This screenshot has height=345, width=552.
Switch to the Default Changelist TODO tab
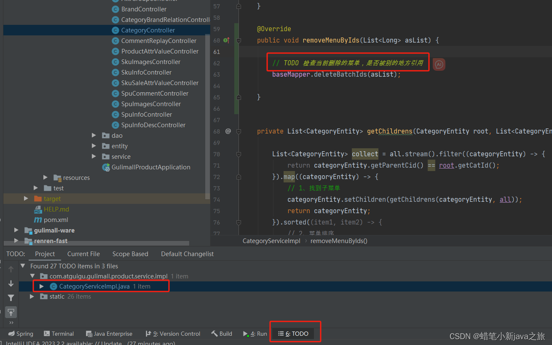coord(187,254)
